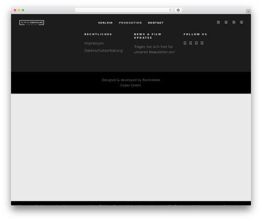Open the Datenschutzerklärung link
Screen dimensions: 262x221
coord(103,51)
